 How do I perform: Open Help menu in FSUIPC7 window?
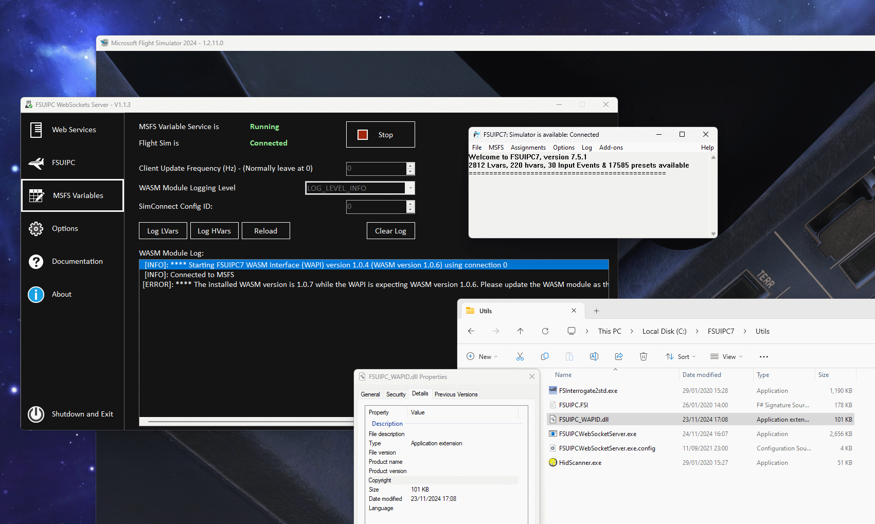[707, 148]
